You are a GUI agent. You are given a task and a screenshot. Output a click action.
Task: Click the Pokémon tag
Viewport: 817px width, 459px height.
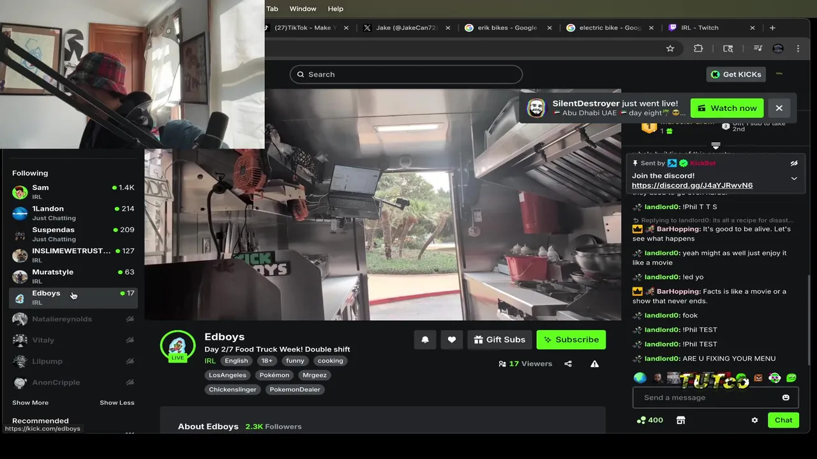point(274,375)
